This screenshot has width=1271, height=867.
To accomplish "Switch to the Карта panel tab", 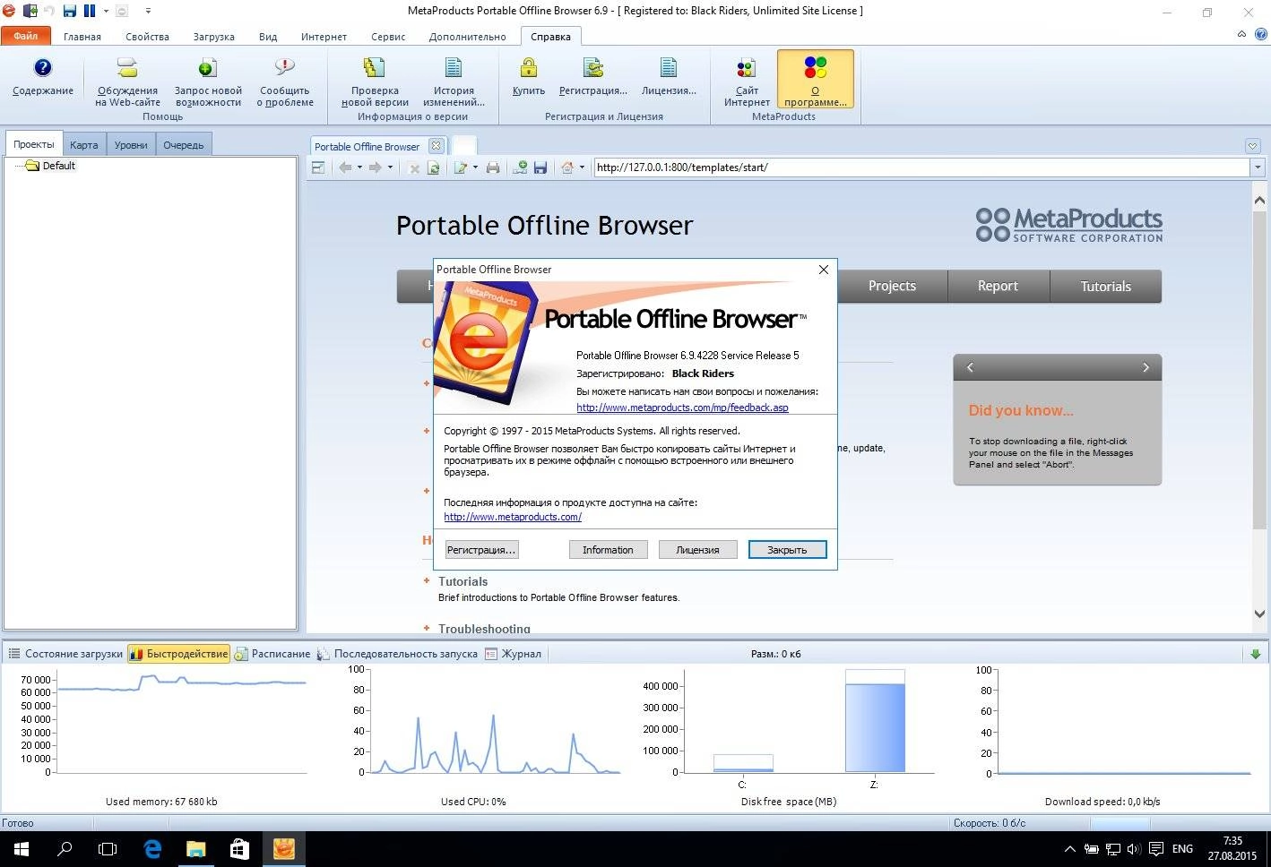I will click(x=84, y=145).
